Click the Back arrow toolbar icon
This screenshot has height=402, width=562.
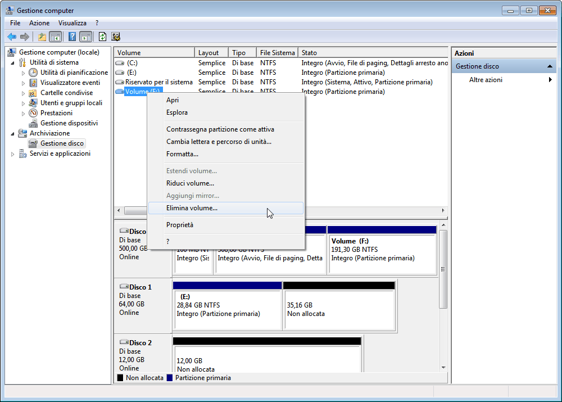pos(12,37)
